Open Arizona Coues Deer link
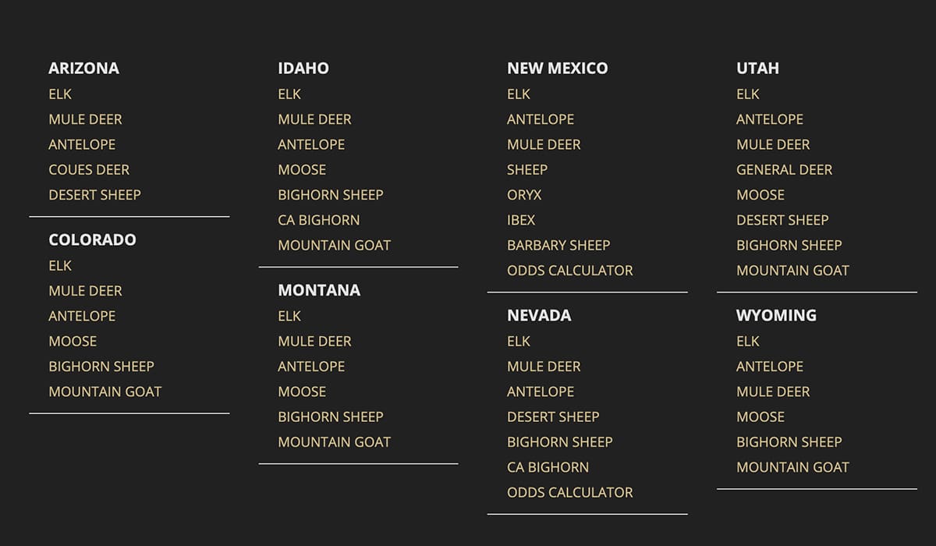The height and width of the screenshot is (546, 936). click(x=89, y=170)
